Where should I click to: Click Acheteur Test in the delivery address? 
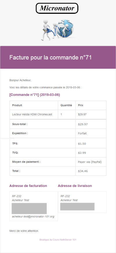pyautogui.click(x=69, y=200)
